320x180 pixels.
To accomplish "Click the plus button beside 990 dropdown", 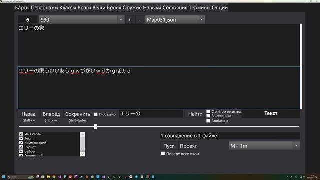I will point(130,20).
